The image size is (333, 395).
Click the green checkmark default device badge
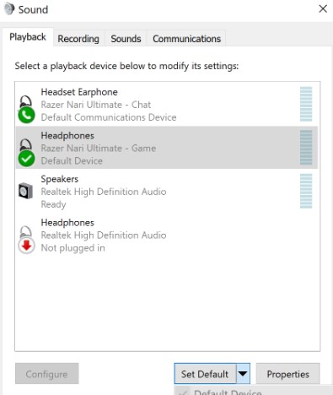click(x=26, y=159)
